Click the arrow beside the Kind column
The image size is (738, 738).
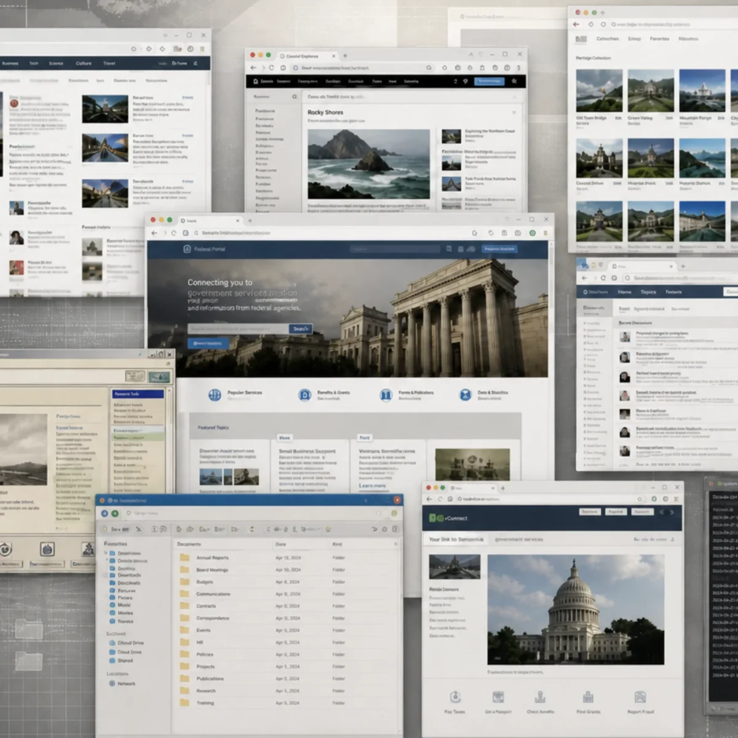(x=395, y=544)
